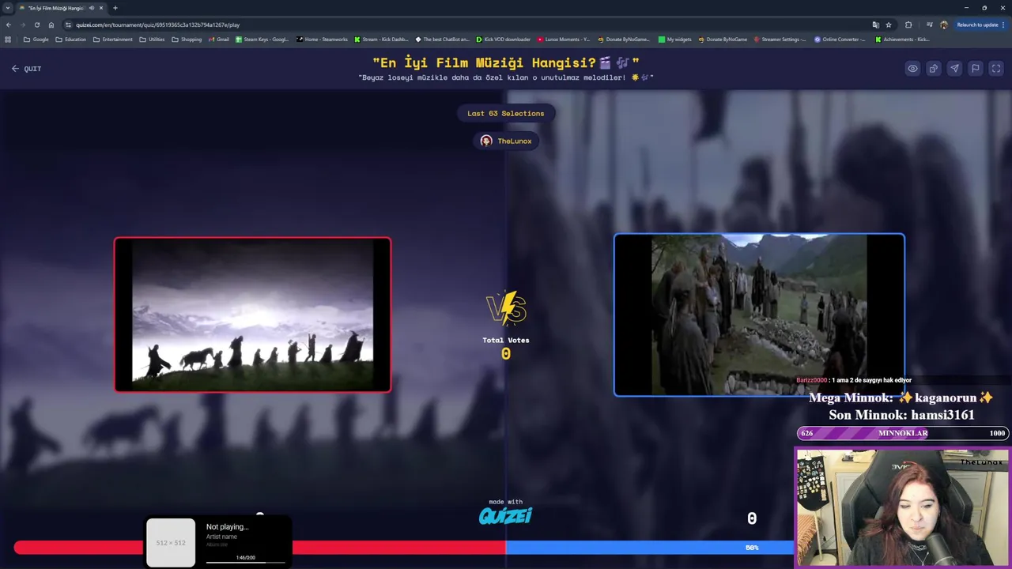Image resolution: width=1012 pixels, height=569 pixels.
Task: Expand the Entertainment bookmarks folder
Action: [x=112, y=39]
